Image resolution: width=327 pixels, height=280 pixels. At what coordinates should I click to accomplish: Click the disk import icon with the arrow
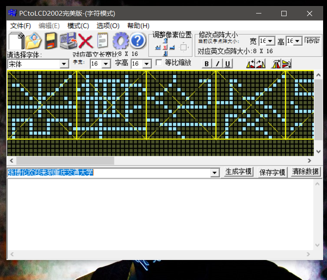pyautogui.click(x=68, y=40)
